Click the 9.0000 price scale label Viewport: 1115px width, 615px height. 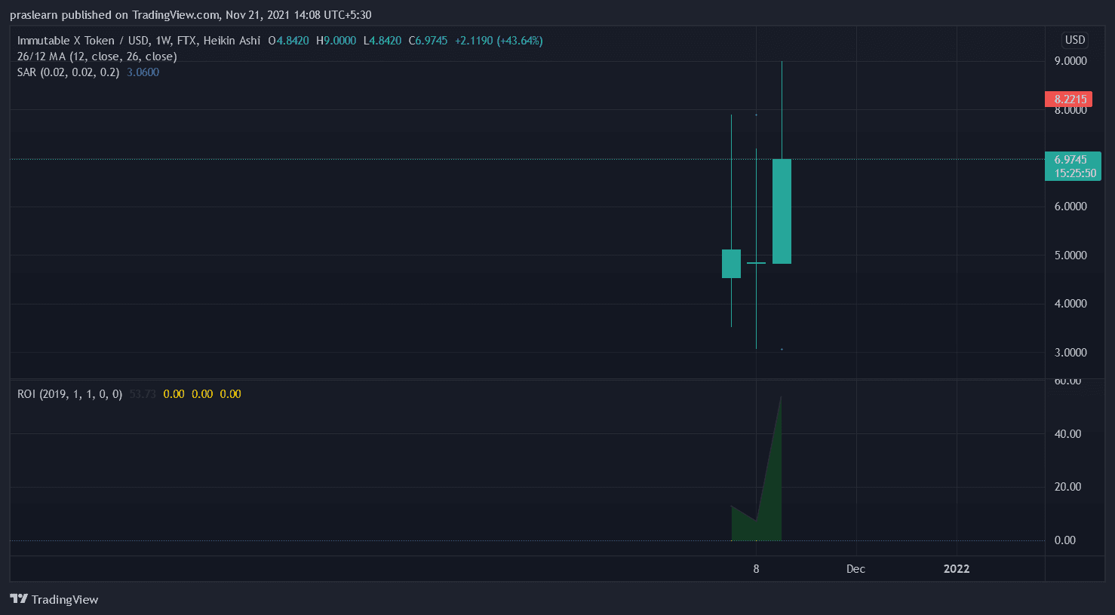pyautogui.click(x=1070, y=61)
